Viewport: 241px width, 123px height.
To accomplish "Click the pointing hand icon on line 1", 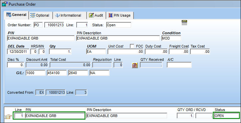I will coord(8,117).
